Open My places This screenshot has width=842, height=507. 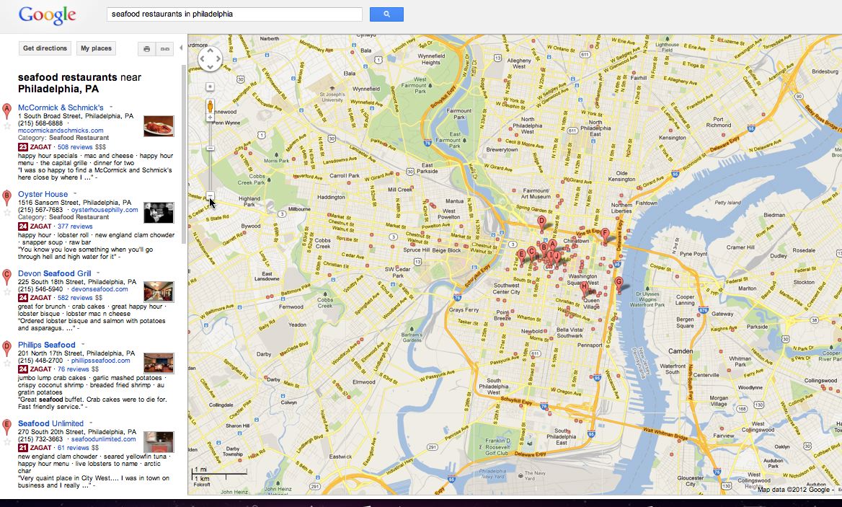coord(96,48)
